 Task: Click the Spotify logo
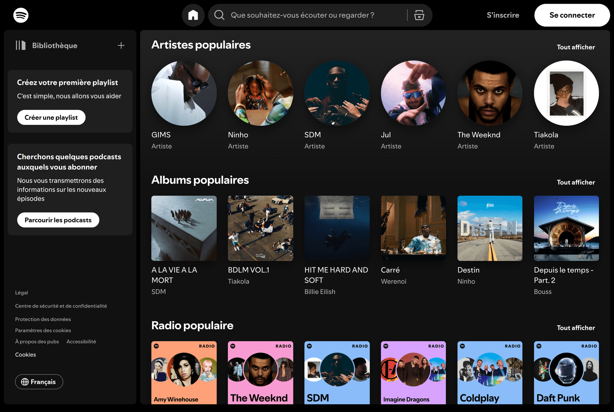(x=21, y=15)
